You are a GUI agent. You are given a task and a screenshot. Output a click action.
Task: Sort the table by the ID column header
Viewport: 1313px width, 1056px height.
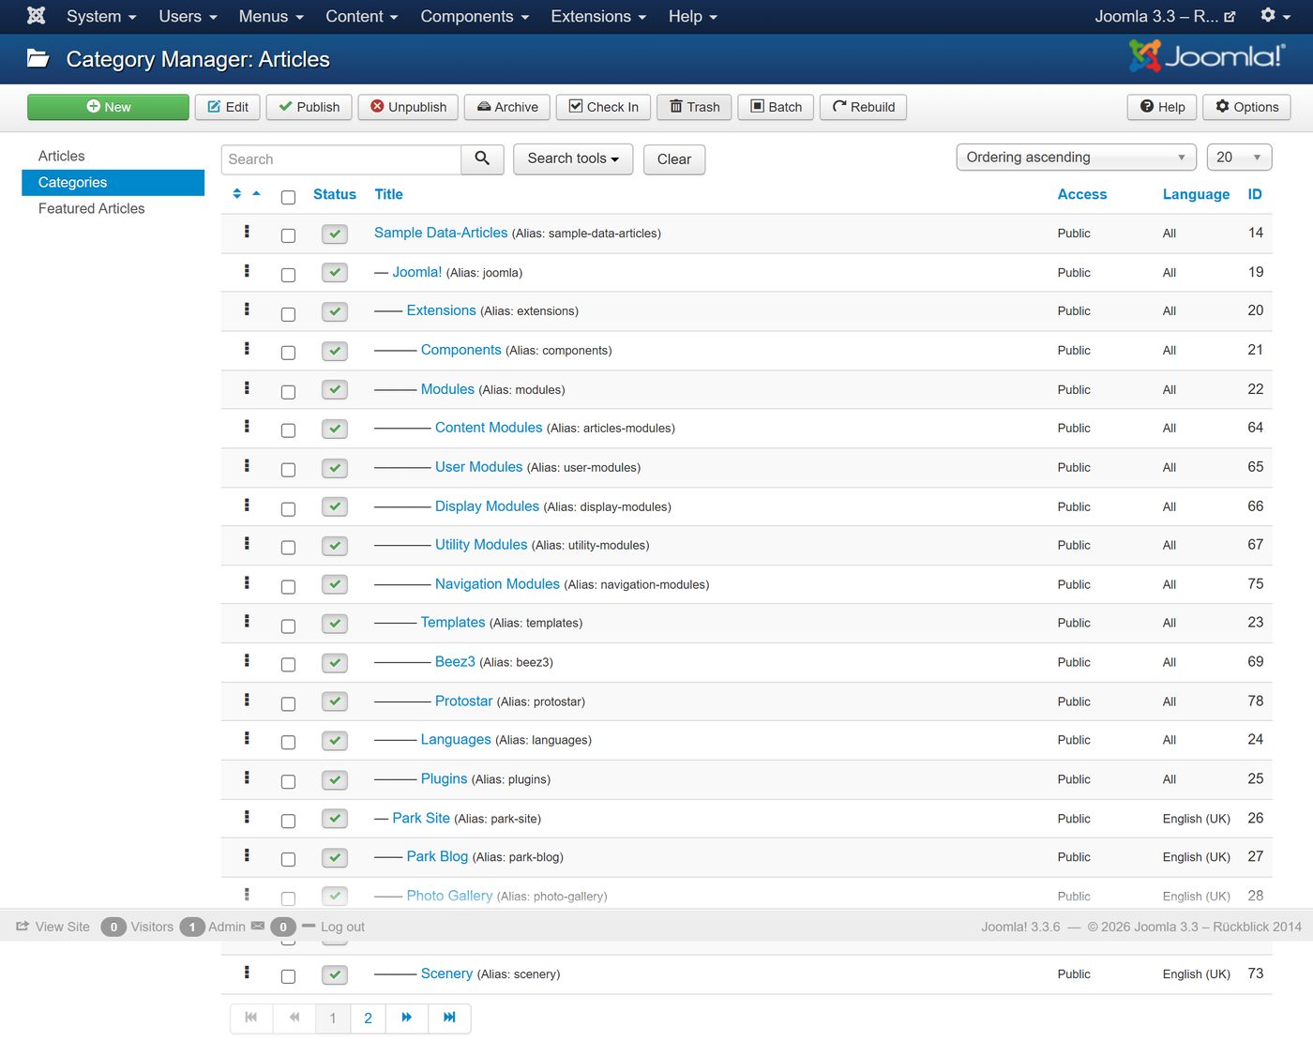[1255, 194]
